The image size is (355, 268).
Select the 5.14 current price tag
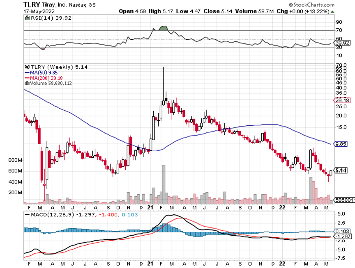click(341, 170)
